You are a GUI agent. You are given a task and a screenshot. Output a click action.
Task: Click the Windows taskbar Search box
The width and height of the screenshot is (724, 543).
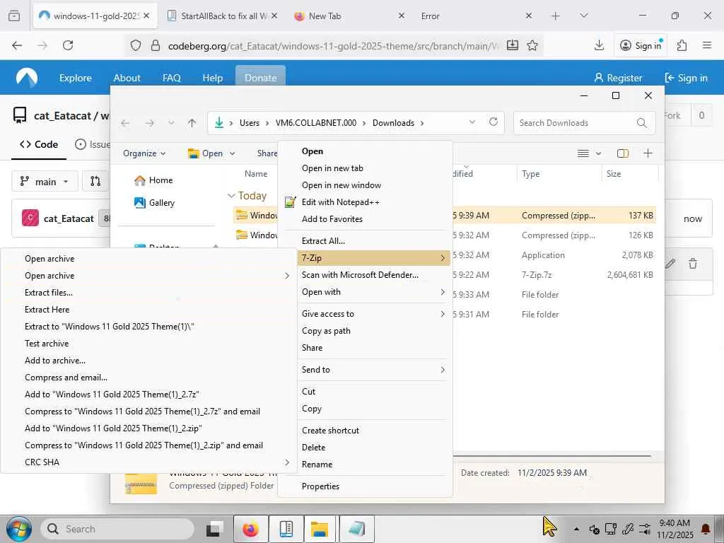pos(117,529)
